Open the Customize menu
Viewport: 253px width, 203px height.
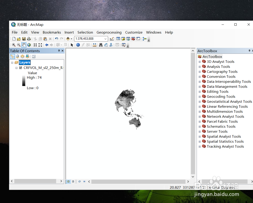coord(134,32)
